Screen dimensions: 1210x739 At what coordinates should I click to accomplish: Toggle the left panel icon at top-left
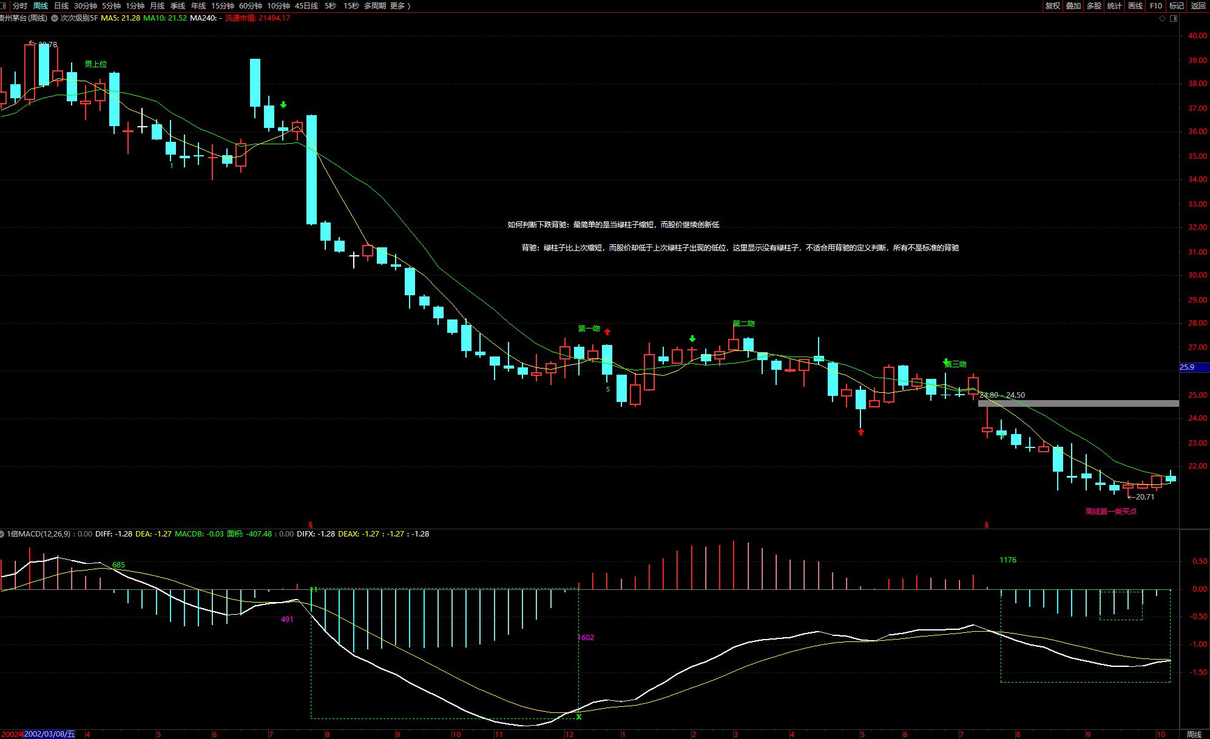pos(4,5)
